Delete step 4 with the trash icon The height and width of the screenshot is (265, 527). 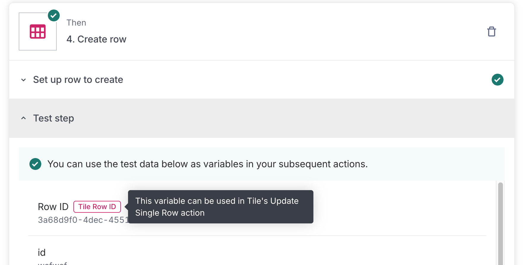pyautogui.click(x=492, y=31)
